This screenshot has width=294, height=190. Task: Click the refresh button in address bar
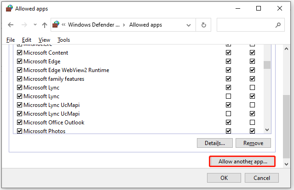(204, 25)
